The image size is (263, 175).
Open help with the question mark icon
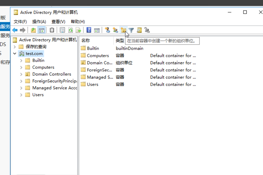coord(89,30)
